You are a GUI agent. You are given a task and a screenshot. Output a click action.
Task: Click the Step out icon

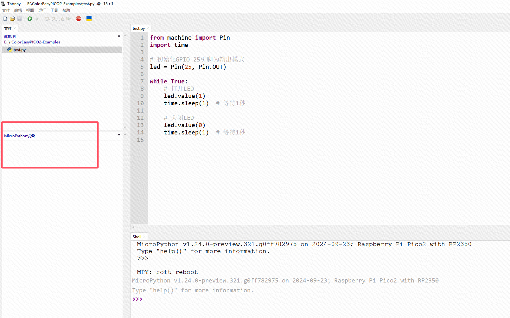point(61,19)
